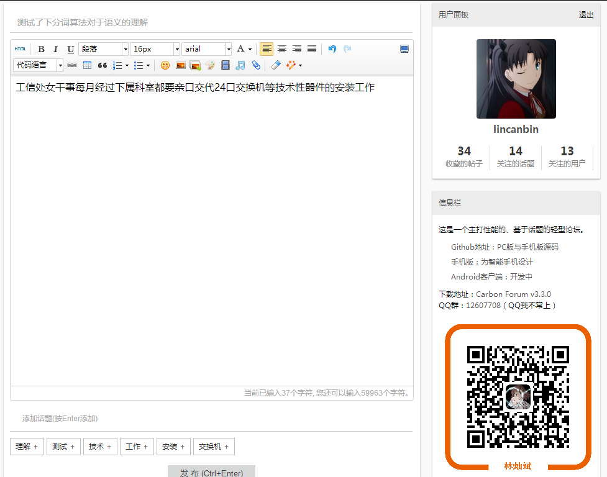This screenshot has width=607, height=477.
Task: Click the QR code image
Action: [518, 397]
